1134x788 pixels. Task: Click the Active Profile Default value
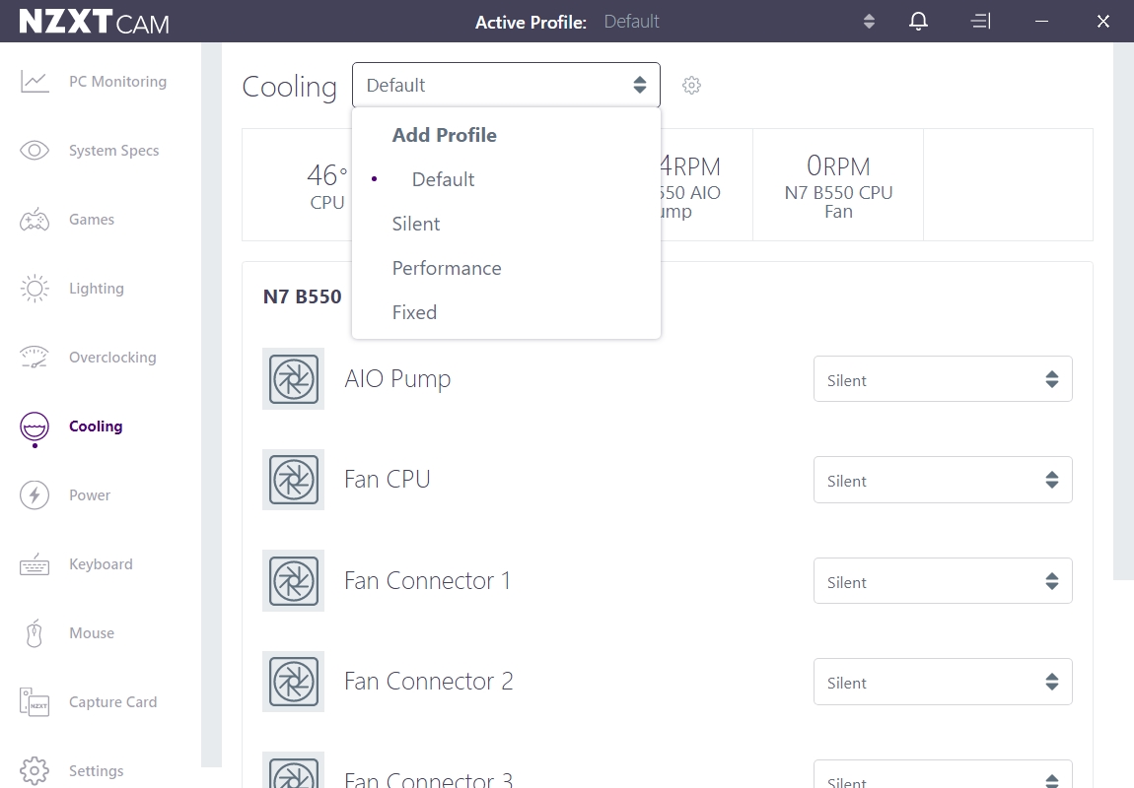631,22
